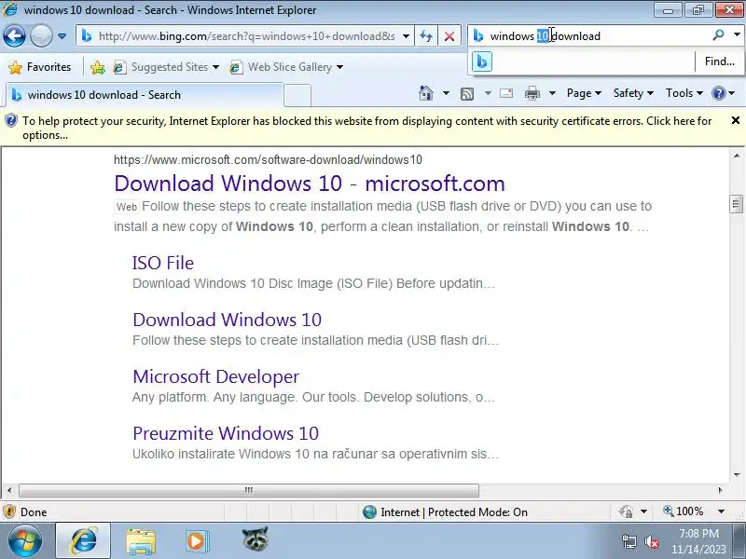This screenshot has height=559, width=746.
Task: Open the Favorites center
Action: coord(40,67)
